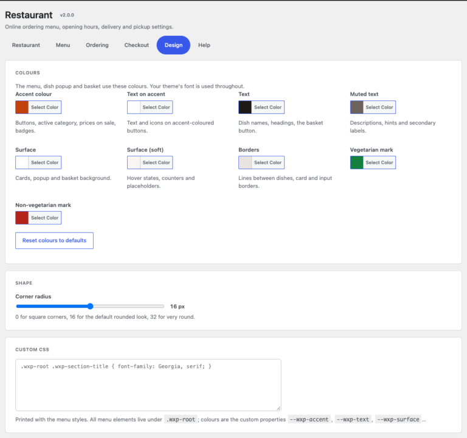Click Select Color button under Text

(268, 107)
